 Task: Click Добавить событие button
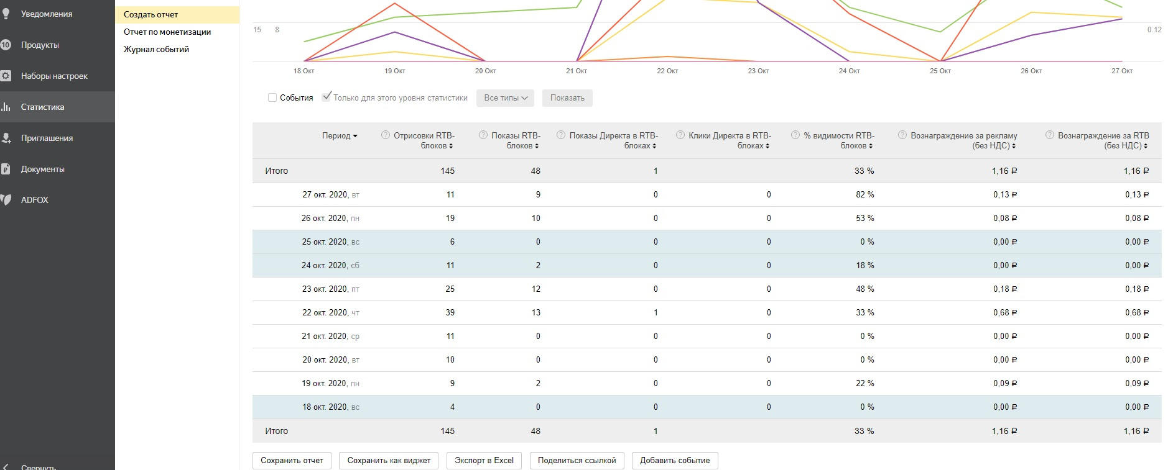[x=675, y=461]
